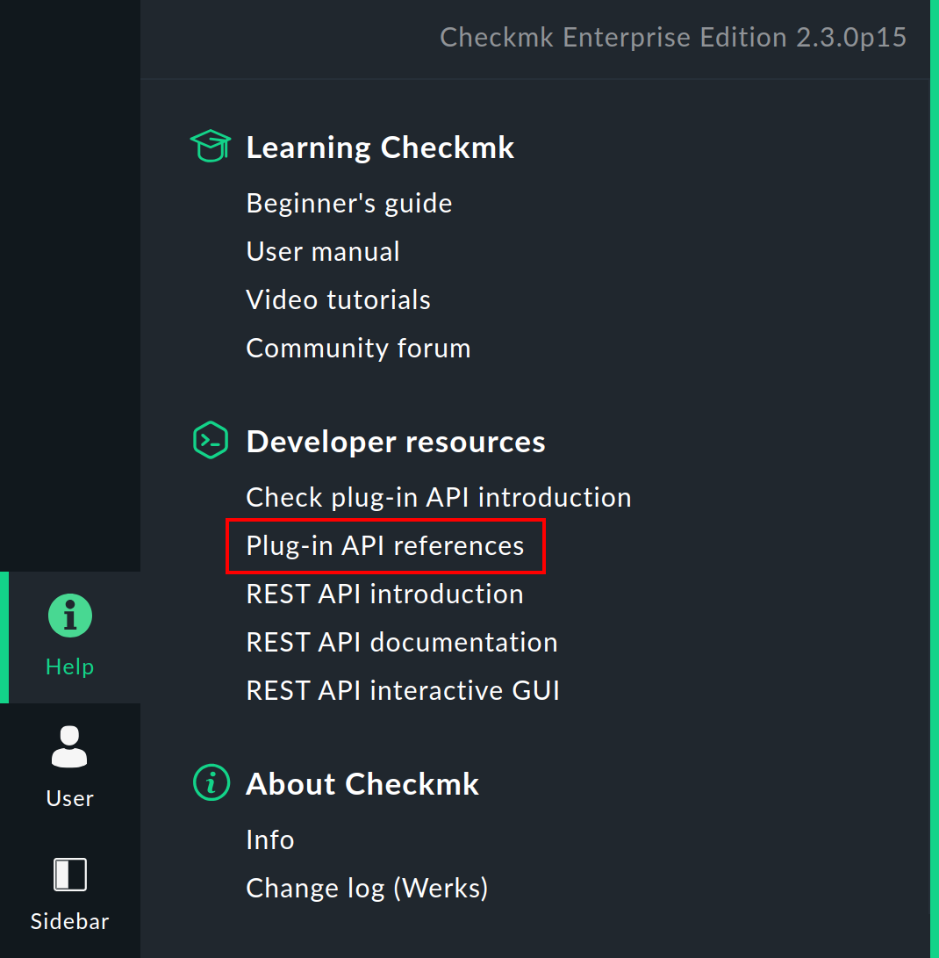The width and height of the screenshot is (939, 958).
Task: Open the User menu icon
Action: point(69,746)
